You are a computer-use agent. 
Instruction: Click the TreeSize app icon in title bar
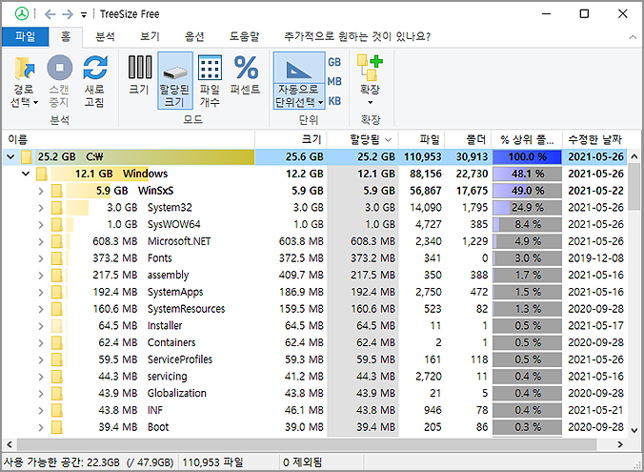click(x=21, y=14)
